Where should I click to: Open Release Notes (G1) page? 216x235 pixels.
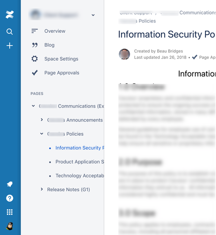(68, 189)
